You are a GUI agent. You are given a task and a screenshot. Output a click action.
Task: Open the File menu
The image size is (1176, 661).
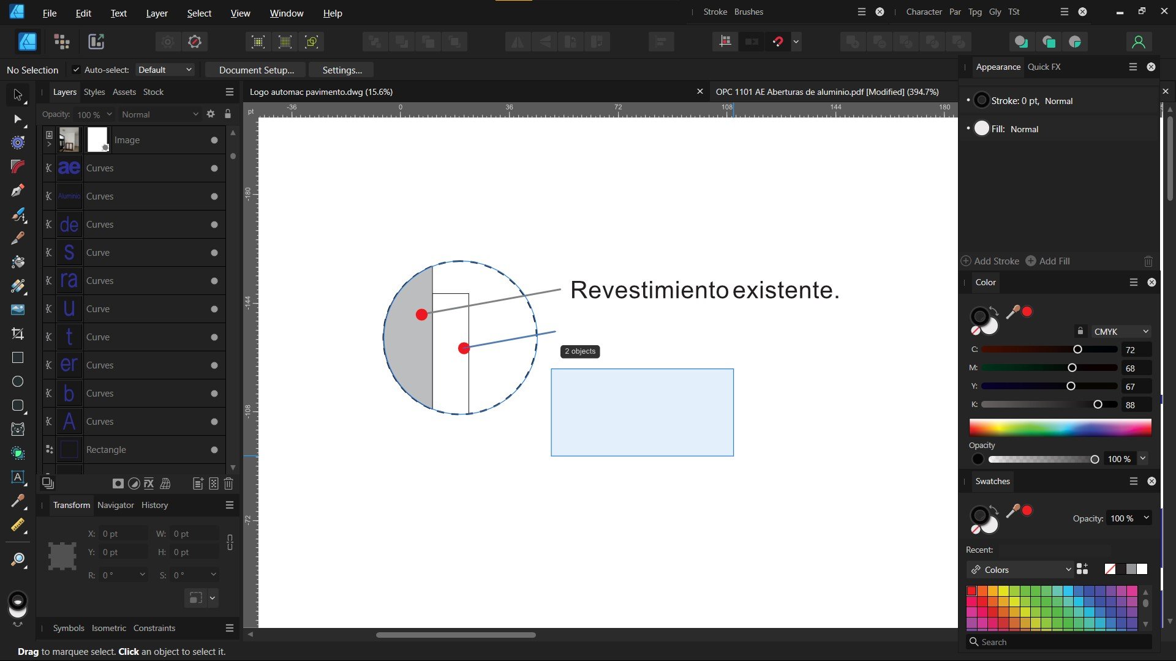tap(49, 13)
